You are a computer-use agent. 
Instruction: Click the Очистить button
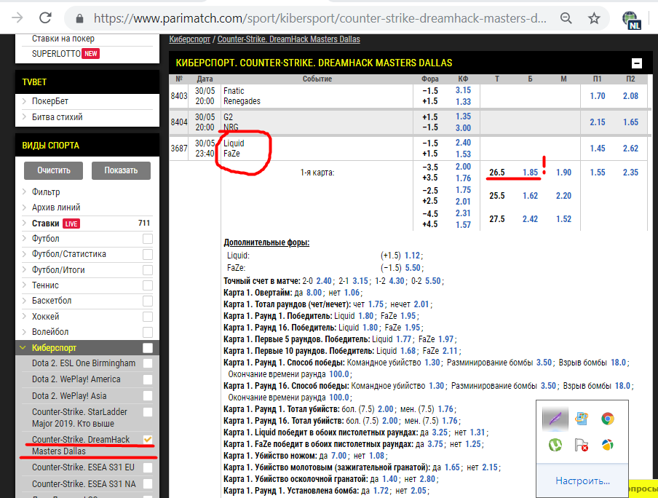(53, 170)
